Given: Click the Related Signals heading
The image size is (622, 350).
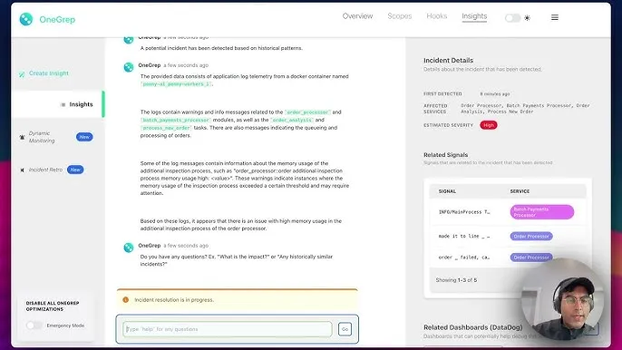Looking at the screenshot, I should pos(445,155).
